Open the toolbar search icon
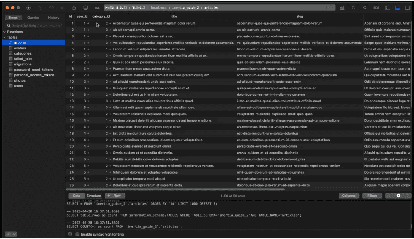 (365, 7)
